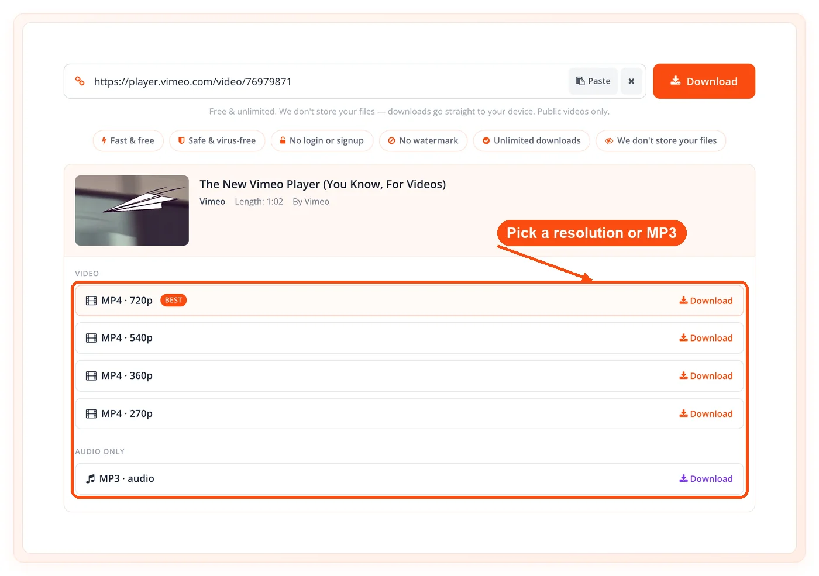
Task: Download the MP4 540p version
Action: [x=706, y=338]
